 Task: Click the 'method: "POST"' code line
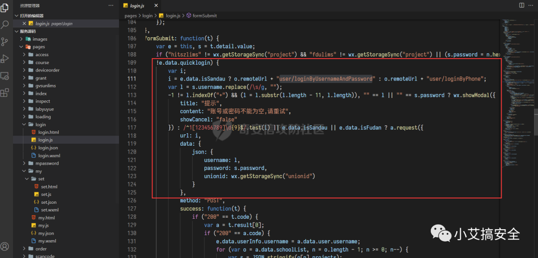click(202, 200)
